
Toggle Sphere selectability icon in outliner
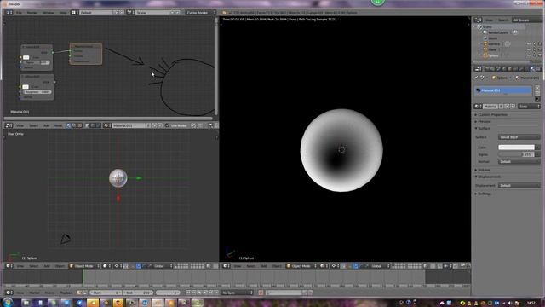point(534,55)
